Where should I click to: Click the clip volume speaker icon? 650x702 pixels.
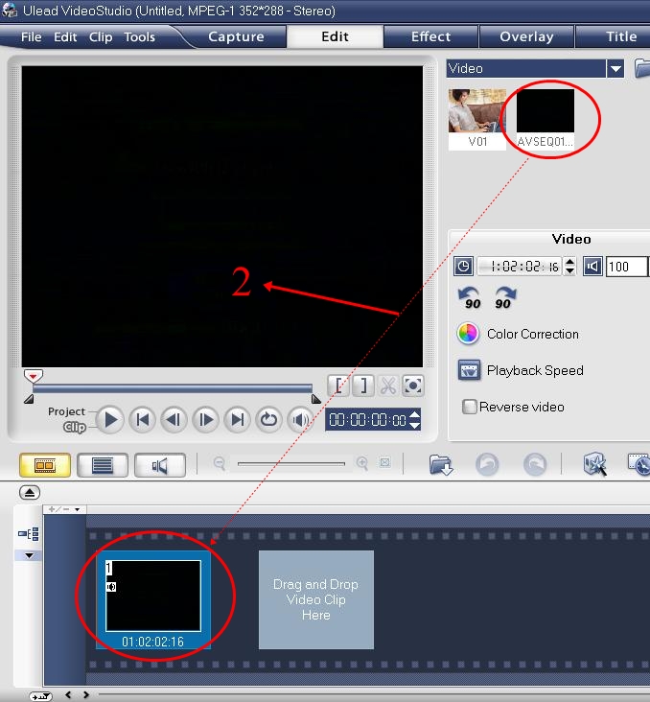coord(592,267)
